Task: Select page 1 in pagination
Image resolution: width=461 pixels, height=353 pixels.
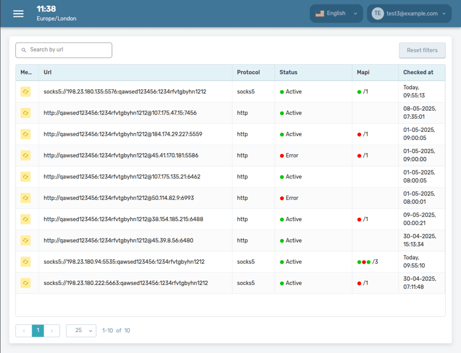Action: [x=38, y=331]
